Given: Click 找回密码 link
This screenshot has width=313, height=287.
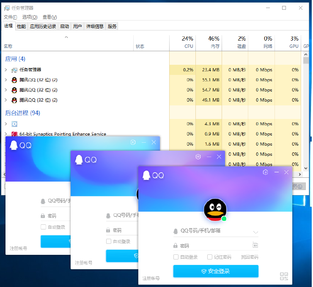Looking at the screenshot, I should point(250,257).
